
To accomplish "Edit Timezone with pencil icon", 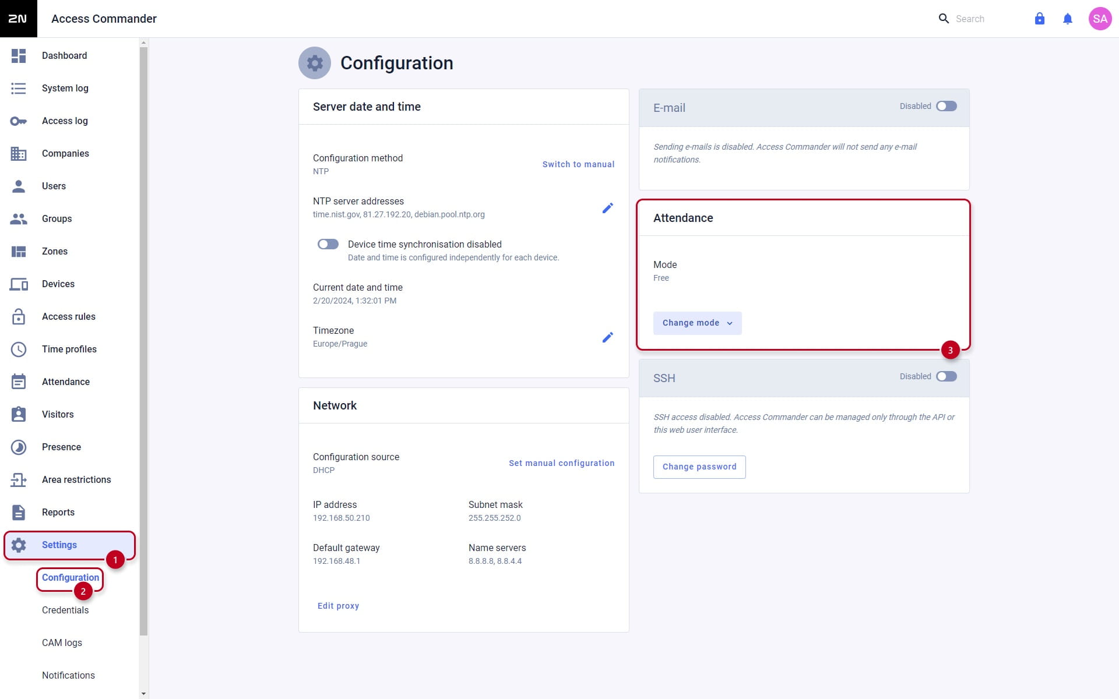I will pyautogui.click(x=607, y=337).
